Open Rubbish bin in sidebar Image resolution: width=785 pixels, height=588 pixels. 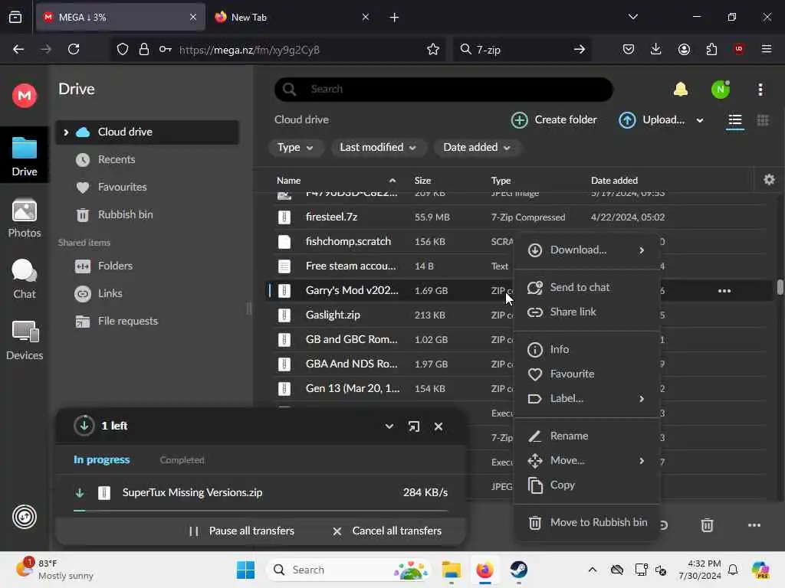coord(147,214)
